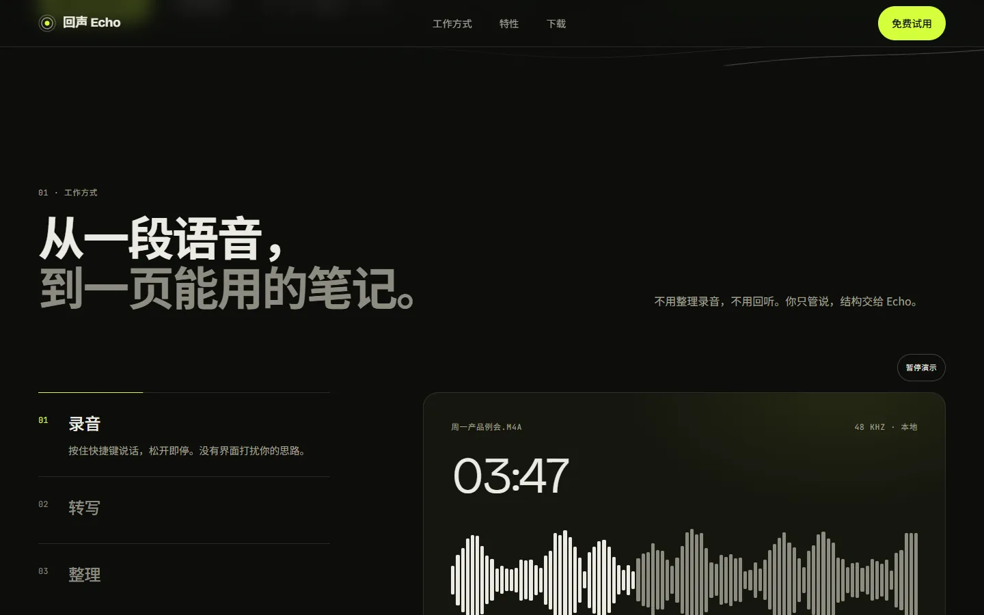Select the 01 录音 step
984x615 pixels.
coord(184,435)
